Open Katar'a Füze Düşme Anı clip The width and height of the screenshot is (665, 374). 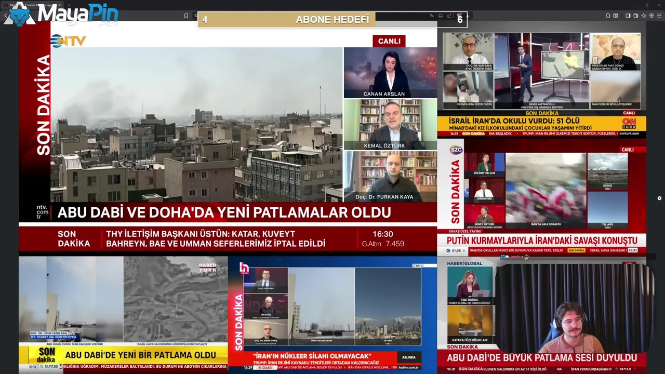coord(470,324)
